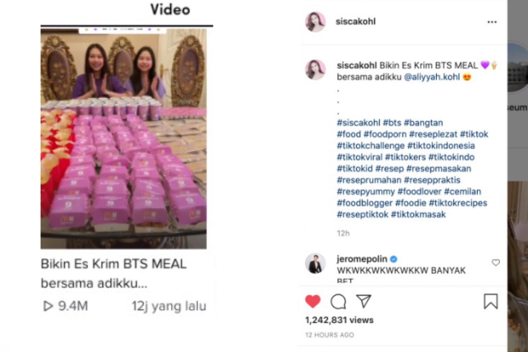528x352 pixels.
Task: Click siscakohl's profile avatar in header
Action: 315,22
